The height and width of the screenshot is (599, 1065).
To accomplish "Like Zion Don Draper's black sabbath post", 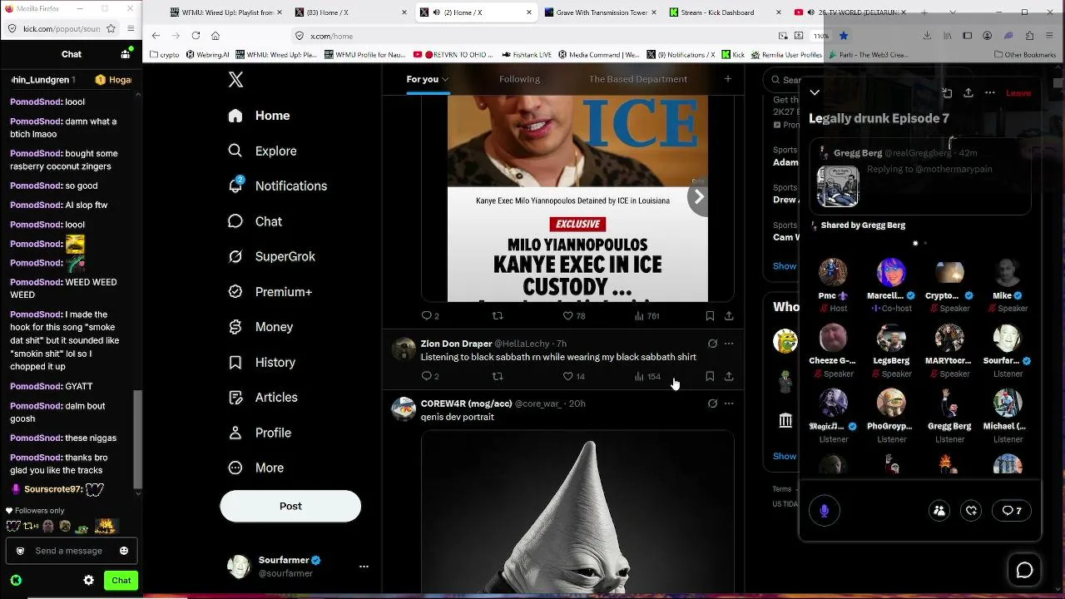I will click(574, 377).
